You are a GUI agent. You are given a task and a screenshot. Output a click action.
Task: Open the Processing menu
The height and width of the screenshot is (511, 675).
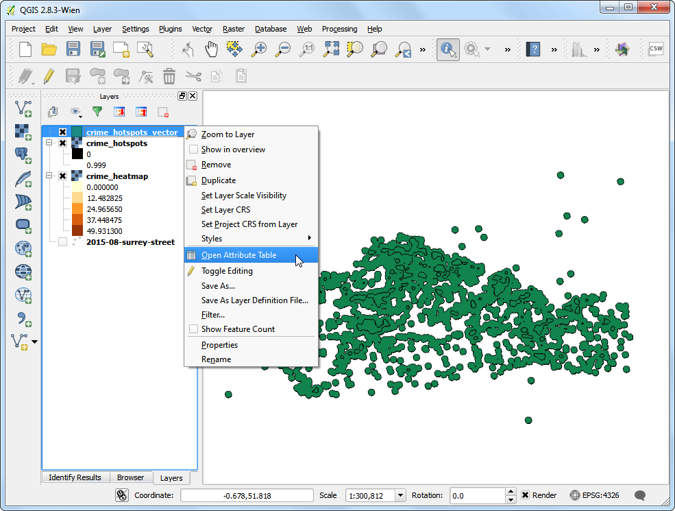pos(339,29)
